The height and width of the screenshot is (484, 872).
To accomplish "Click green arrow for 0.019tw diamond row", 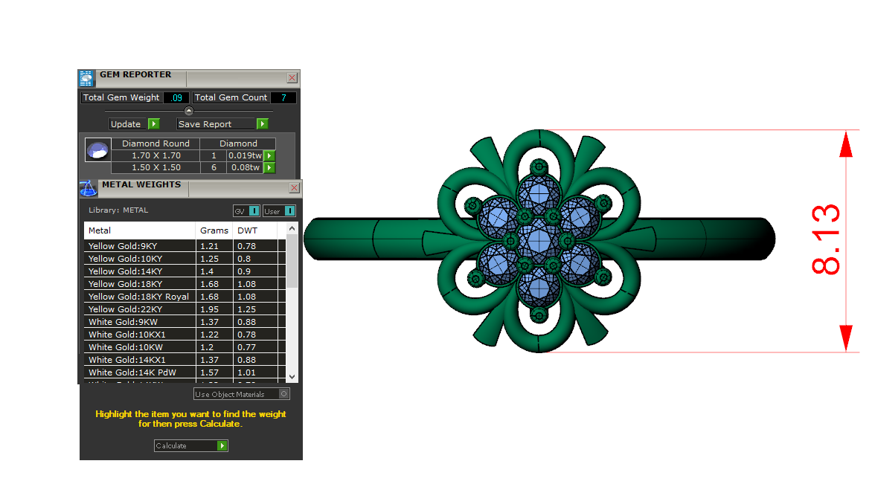I will (x=269, y=156).
